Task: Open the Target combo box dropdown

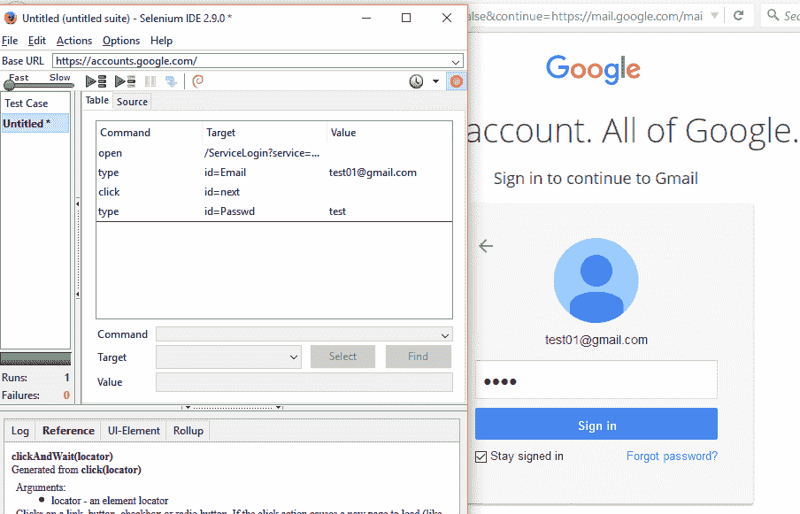Action: 294,357
